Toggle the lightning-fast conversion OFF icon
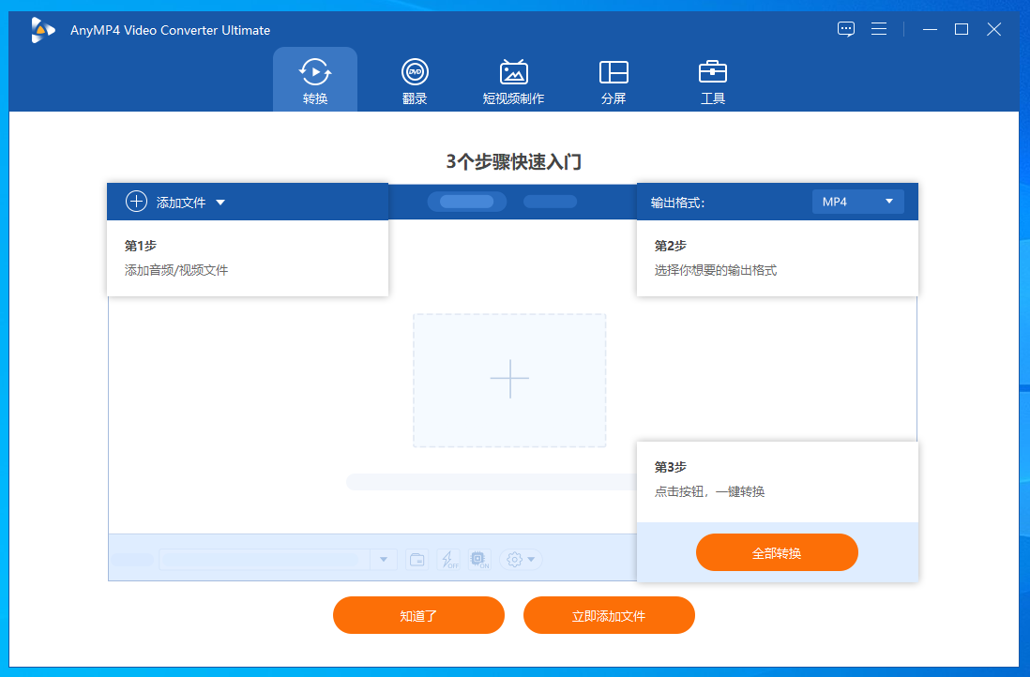This screenshot has width=1030, height=677. click(449, 560)
